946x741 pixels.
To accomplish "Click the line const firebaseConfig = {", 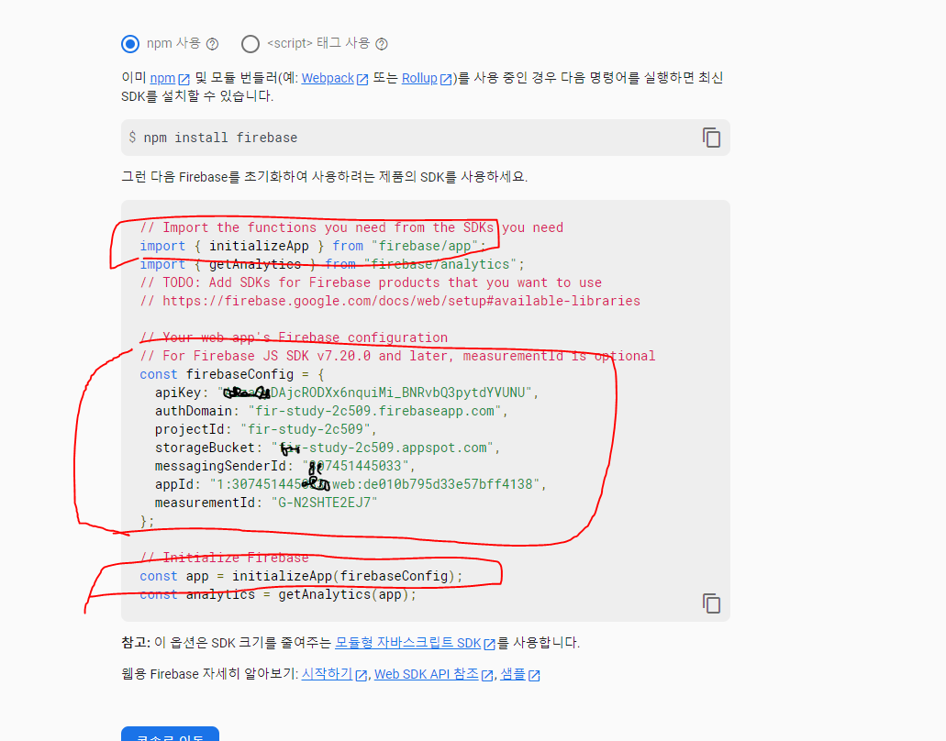I will (231, 374).
